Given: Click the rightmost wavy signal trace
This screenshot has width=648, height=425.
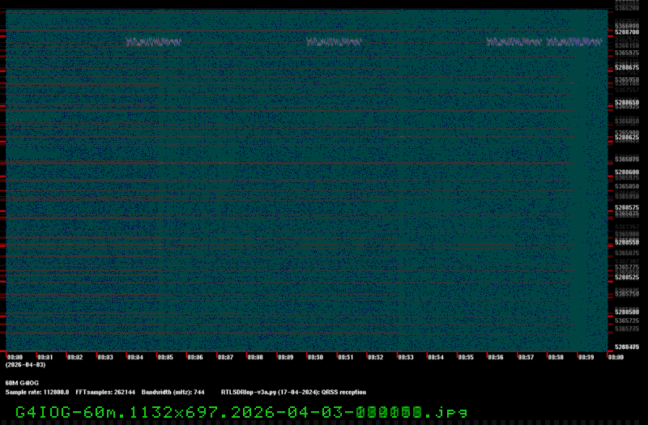Looking at the screenshot, I should click(x=544, y=42).
